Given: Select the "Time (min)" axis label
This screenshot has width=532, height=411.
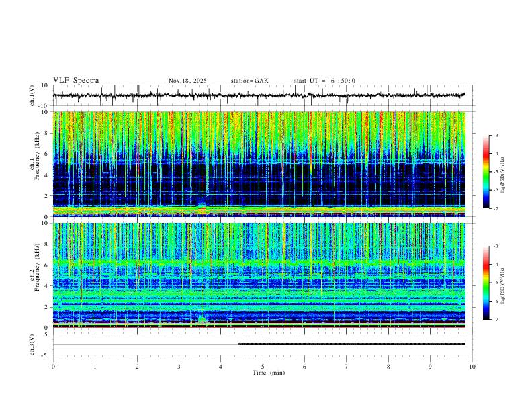Looking at the screenshot, I should [x=269, y=373].
